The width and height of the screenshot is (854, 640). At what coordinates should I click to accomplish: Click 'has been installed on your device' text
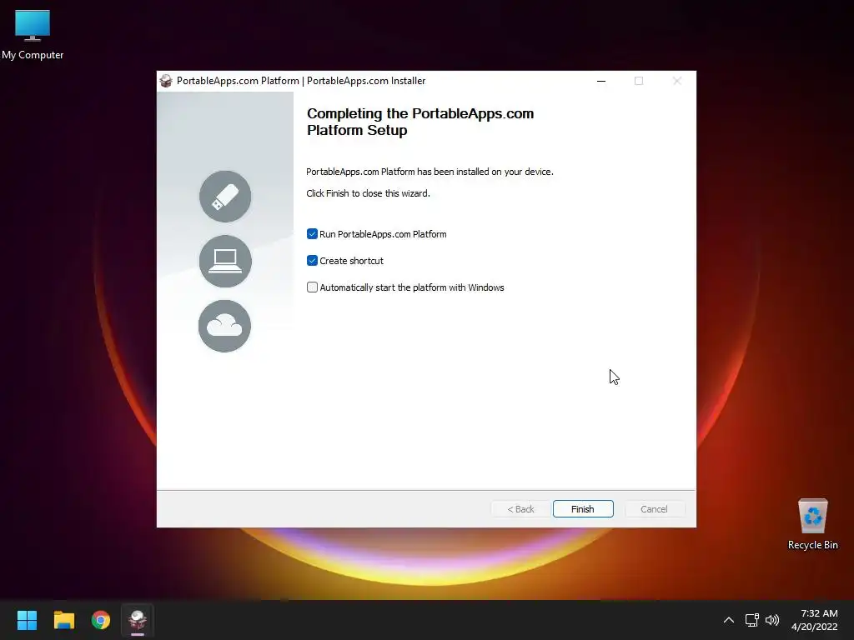pos(485,172)
